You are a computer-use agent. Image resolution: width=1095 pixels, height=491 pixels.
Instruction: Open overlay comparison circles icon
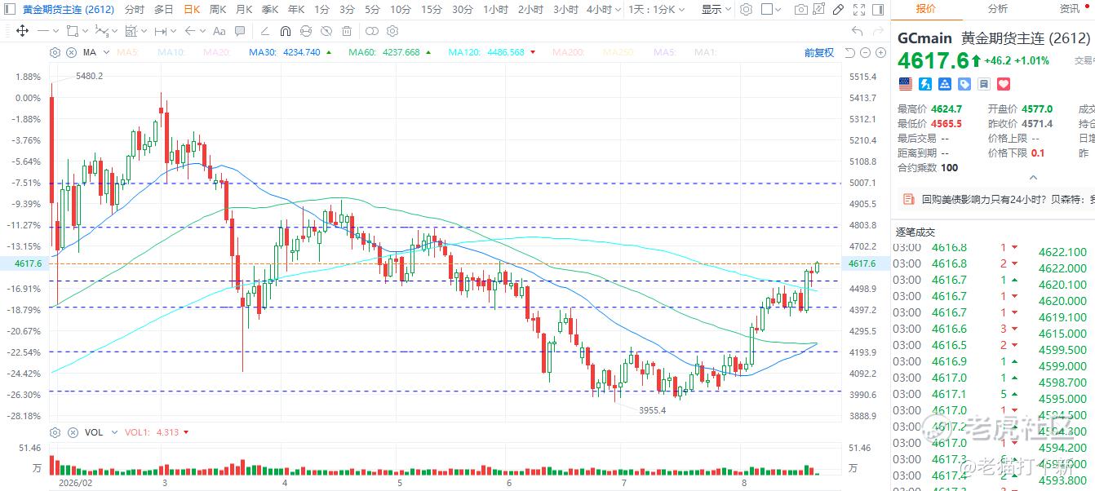click(371, 31)
